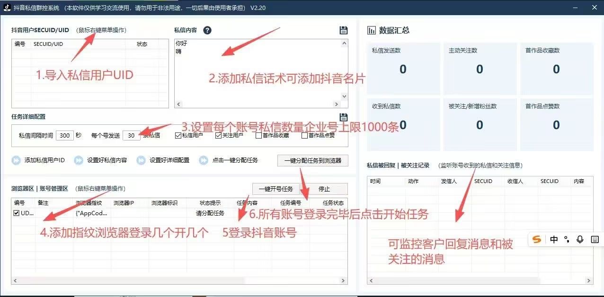Image resolution: width=604 pixels, height=297 pixels.
Task: Click the 收信人 column header
Action: 515,181
